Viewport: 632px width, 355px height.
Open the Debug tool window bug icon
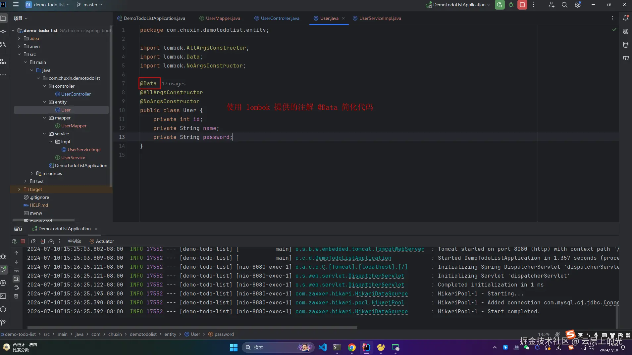pos(3,256)
